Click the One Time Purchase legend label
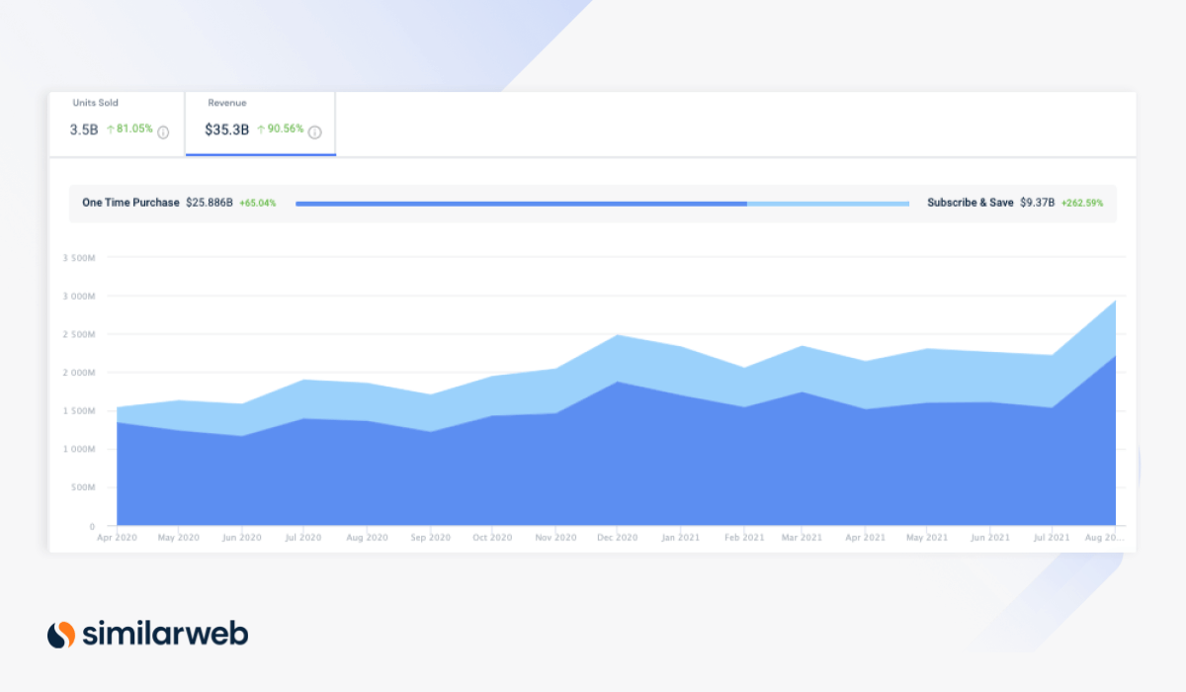The height and width of the screenshot is (692, 1186). [130, 203]
